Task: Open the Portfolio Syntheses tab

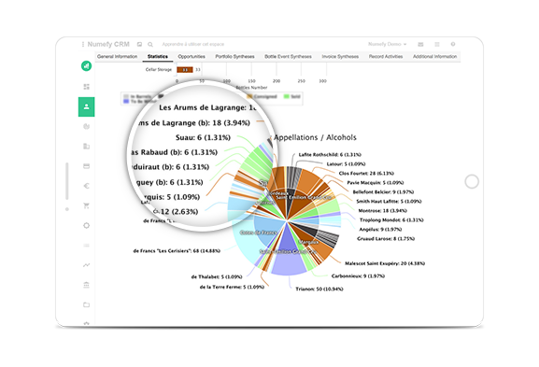Action: (x=234, y=56)
